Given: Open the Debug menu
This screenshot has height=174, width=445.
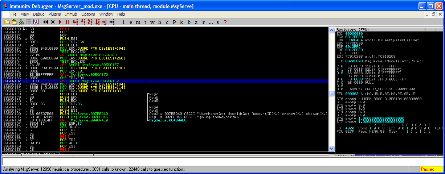Looking at the screenshot, I should coord(38,14).
